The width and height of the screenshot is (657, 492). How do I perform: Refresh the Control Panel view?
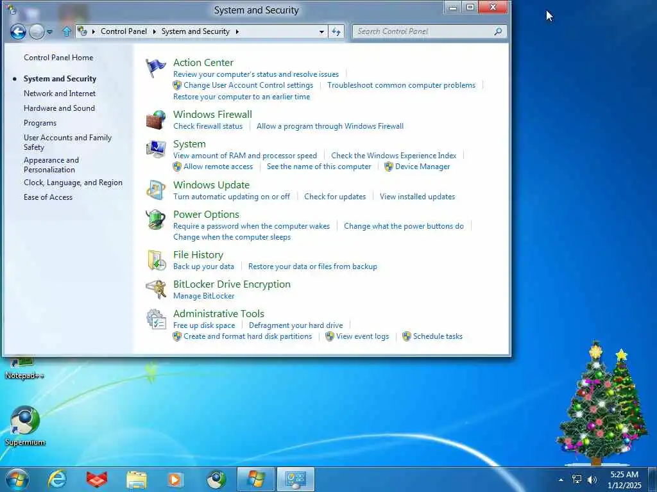(336, 31)
